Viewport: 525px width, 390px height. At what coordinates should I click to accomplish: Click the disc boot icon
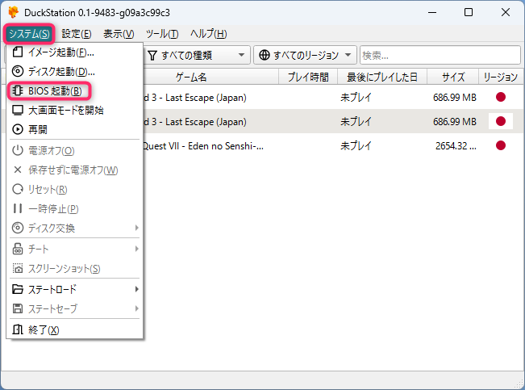pyautogui.click(x=18, y=72)
